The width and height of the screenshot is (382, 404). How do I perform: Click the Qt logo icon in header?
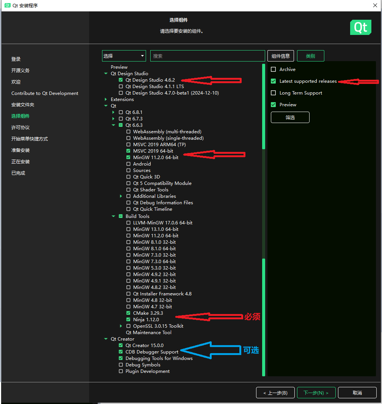(360, 27)
